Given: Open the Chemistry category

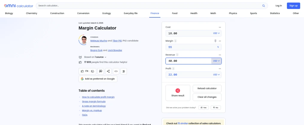Looking at the screenshot, I should pos(32,13).
